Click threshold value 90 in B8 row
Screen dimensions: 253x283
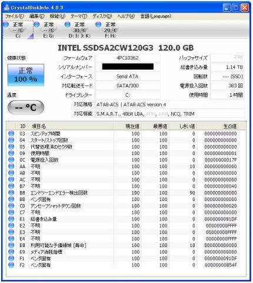(192, 193)
